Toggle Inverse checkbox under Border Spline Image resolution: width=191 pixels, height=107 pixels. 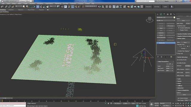click(187, 48)
